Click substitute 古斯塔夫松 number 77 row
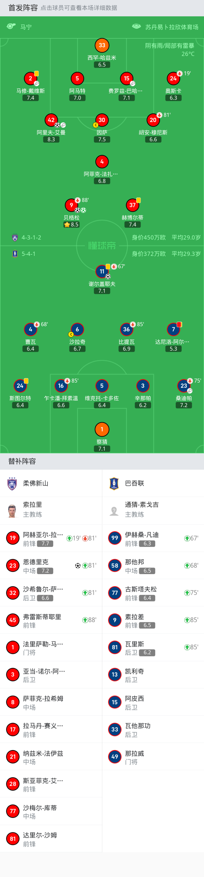 (x=153, y=593)
